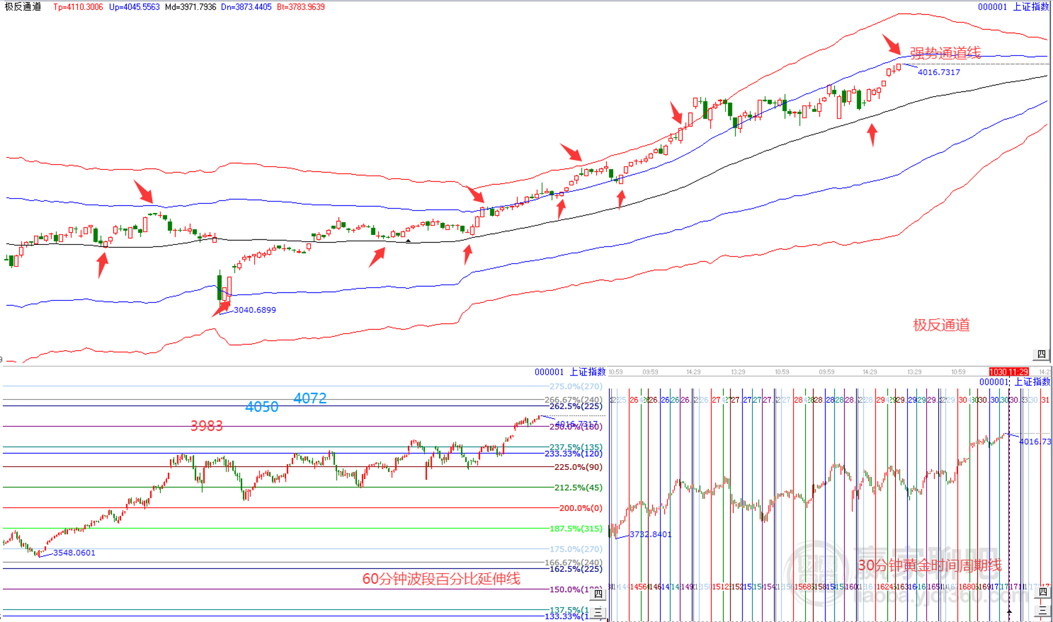Click the 233.33%(120) extension level label

[573, 454]
